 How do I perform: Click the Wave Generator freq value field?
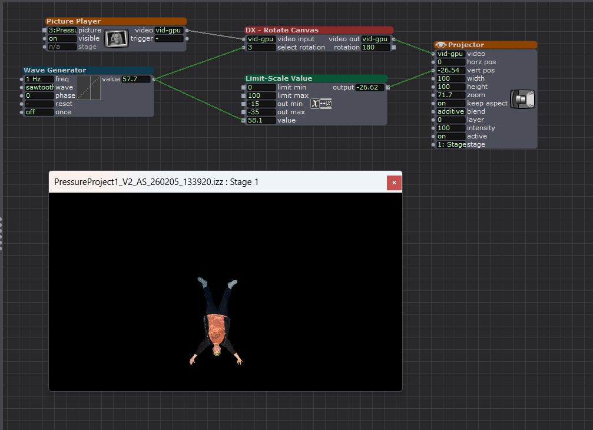coord(39,79)
